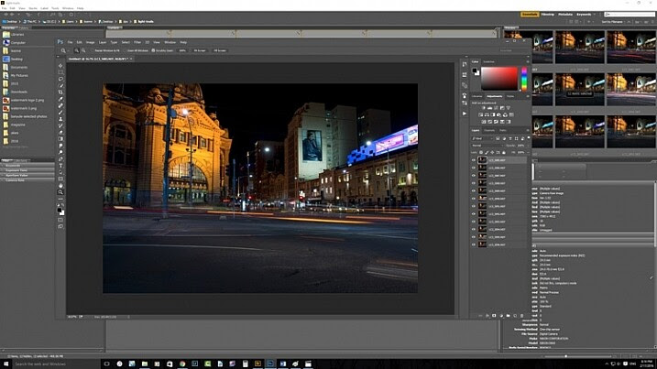Image resolution: width=657 pixels, height=369 pixels.
Task: Click the Zoom In icon in options bar
Action: pyautogui.click(x=77, y=50)
